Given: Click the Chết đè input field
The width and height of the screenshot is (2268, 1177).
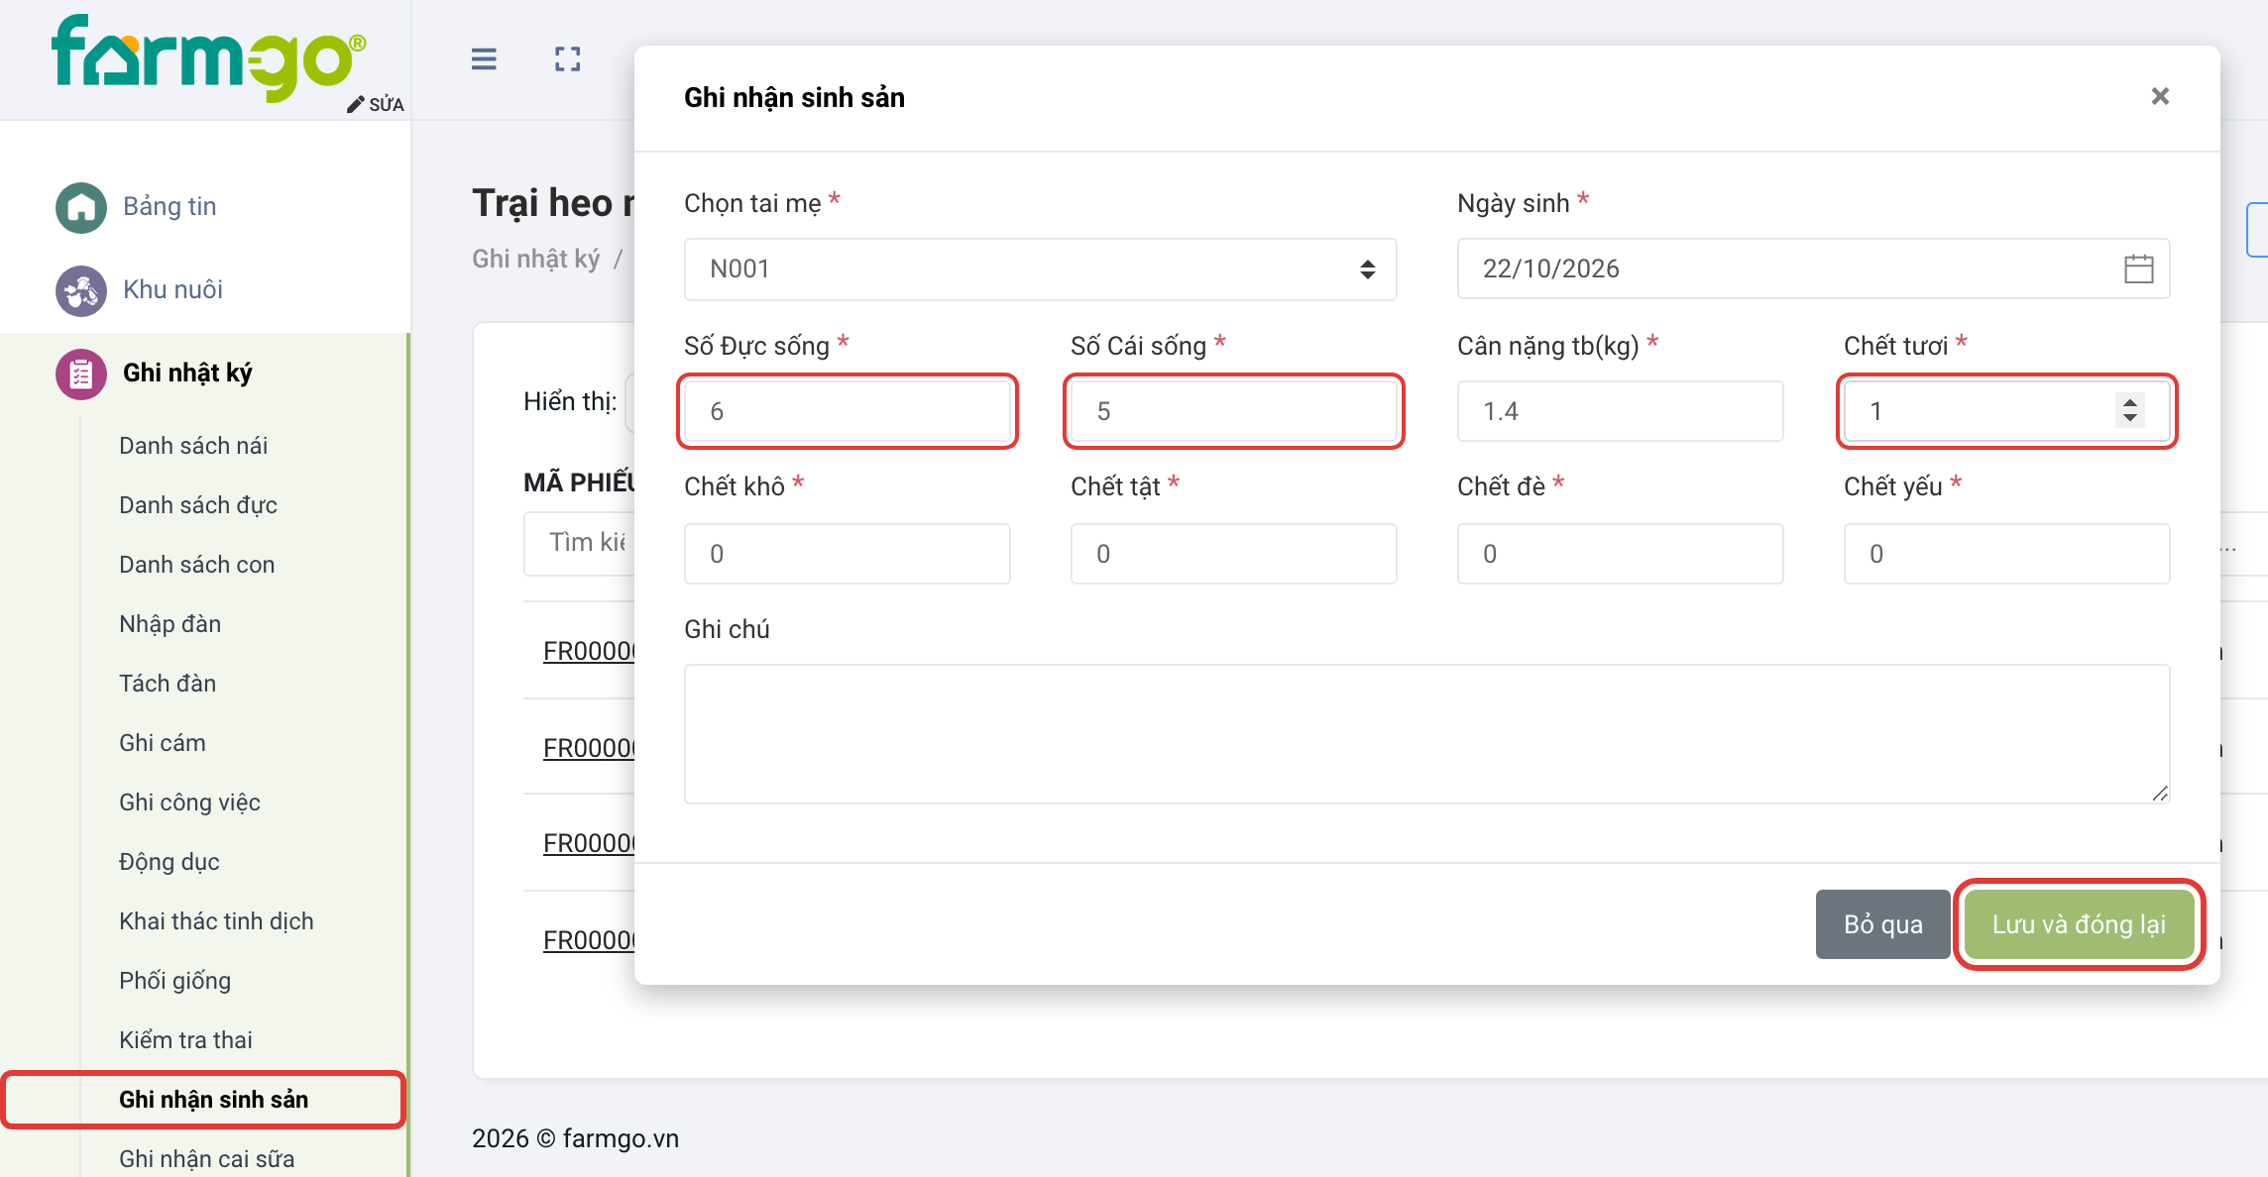Looking at the screenshot, I should [x=1620, y=553].
